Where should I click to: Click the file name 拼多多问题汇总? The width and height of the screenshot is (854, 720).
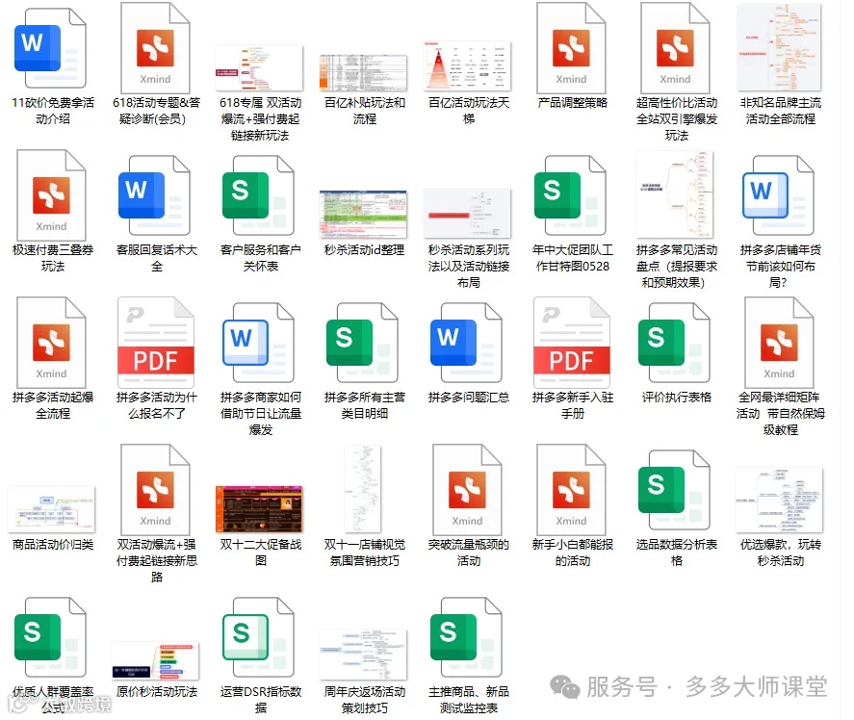(x=468, y=397)
